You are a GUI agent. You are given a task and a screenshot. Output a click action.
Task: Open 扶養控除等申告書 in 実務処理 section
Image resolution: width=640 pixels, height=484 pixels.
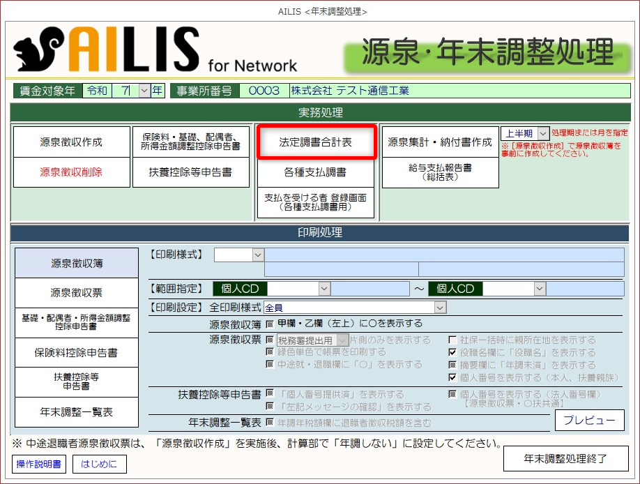pyautogui.click(x=190, y=172)
